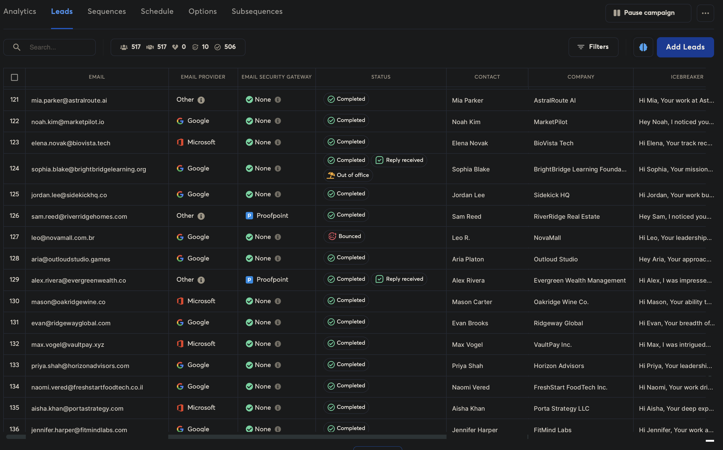Click the Out of office icon for Sophia Blake

[x=331, y=175]
